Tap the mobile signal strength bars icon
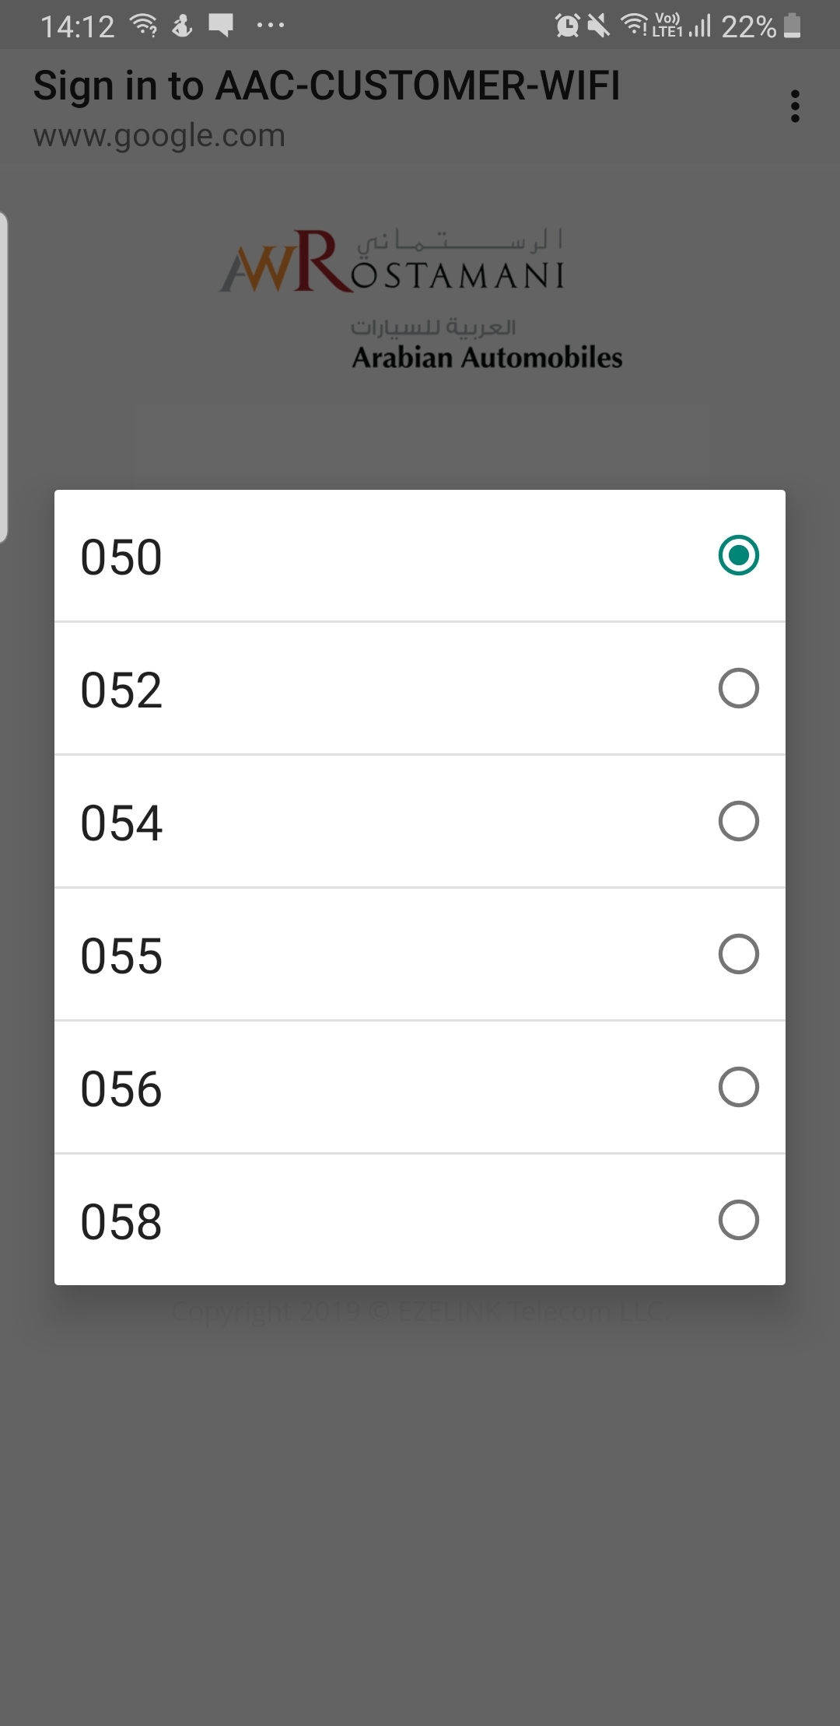Image resolution: width=840 pixels, height=1726 pixels. 700,26
